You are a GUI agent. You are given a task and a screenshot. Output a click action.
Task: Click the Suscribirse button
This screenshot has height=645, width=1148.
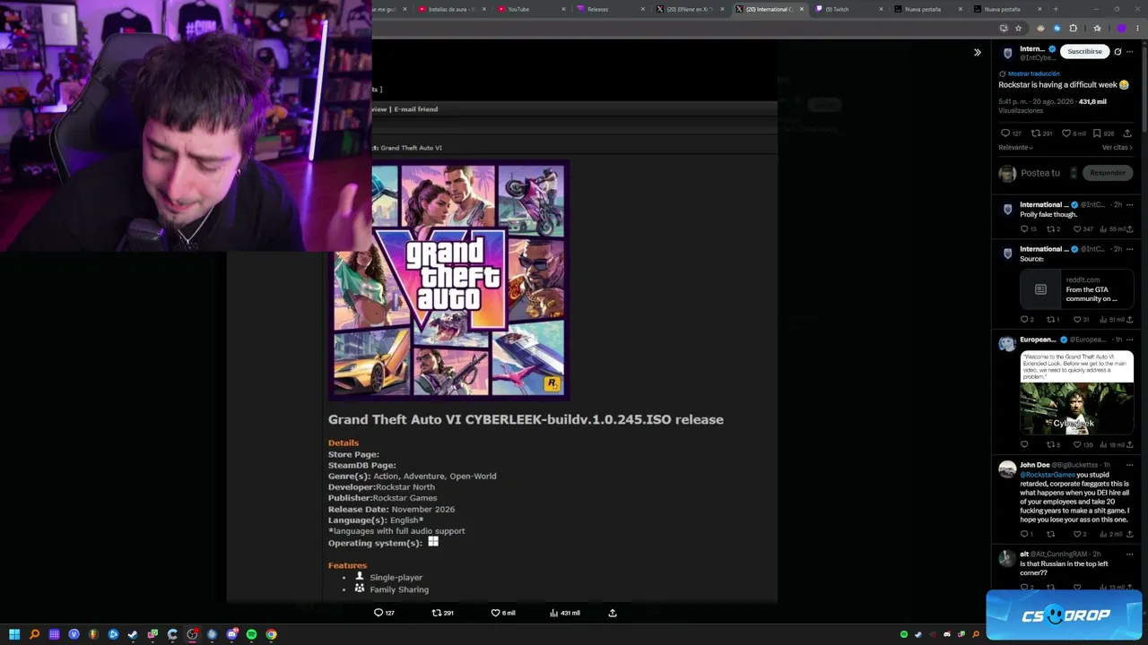[1084, 52]
